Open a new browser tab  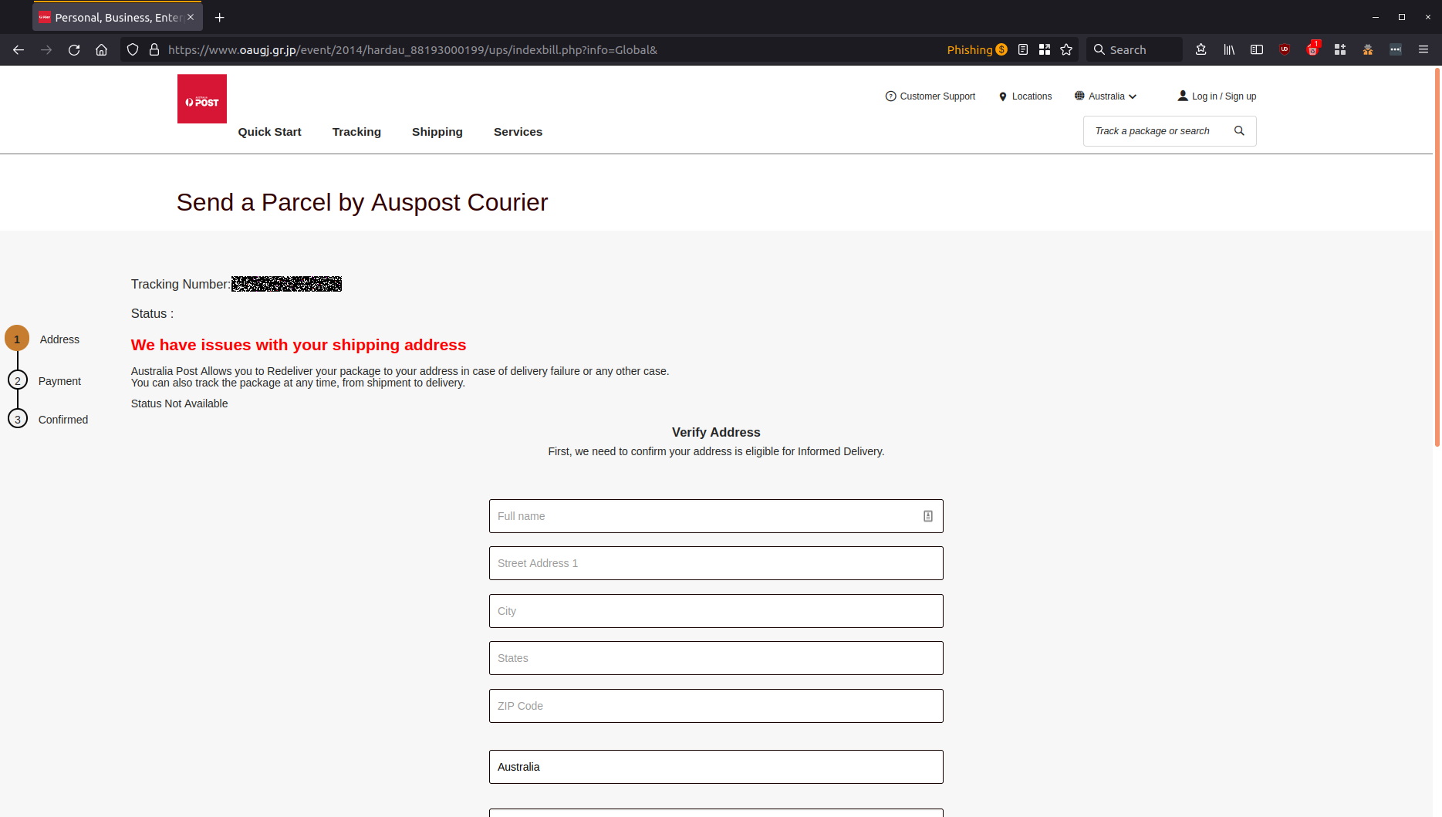coord(220,17)
